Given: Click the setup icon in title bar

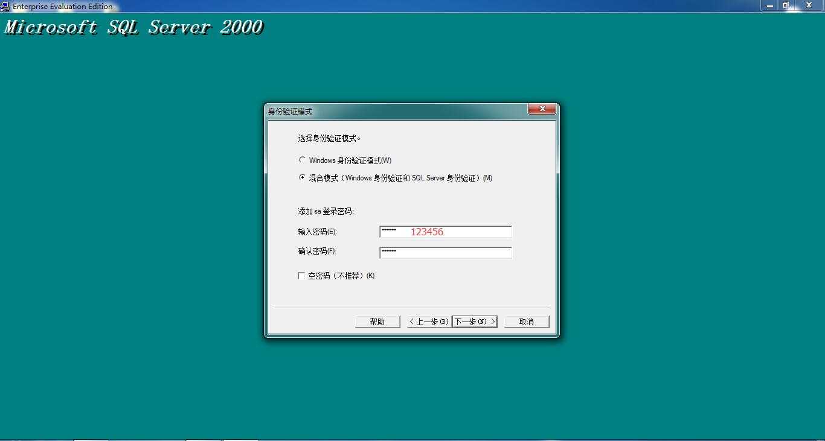Looking at the screenshot, I should (5, 6).
